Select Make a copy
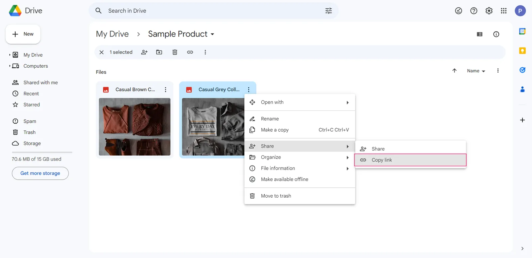 (x=300, y=130)
